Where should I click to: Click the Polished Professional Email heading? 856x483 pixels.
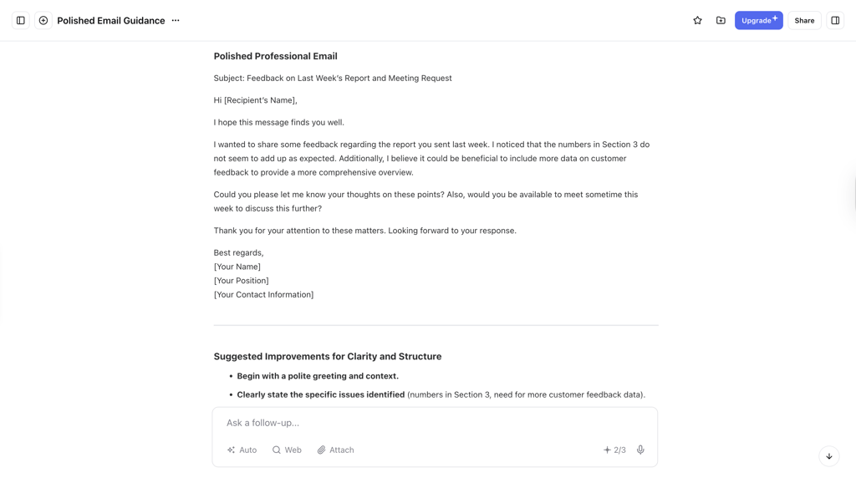(275, 56)
